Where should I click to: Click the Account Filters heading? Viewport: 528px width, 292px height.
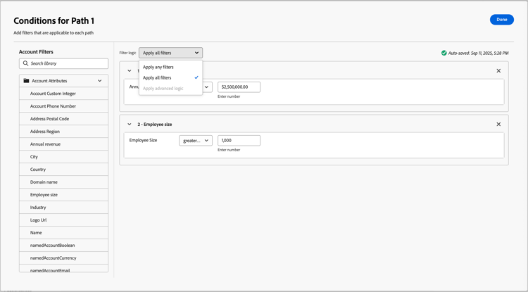(36, 52)
